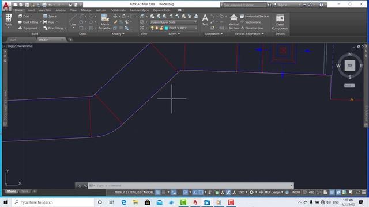Open the 1:100 annotation scale dropdown
Screen dimensions: 369x207
point(242,192)
